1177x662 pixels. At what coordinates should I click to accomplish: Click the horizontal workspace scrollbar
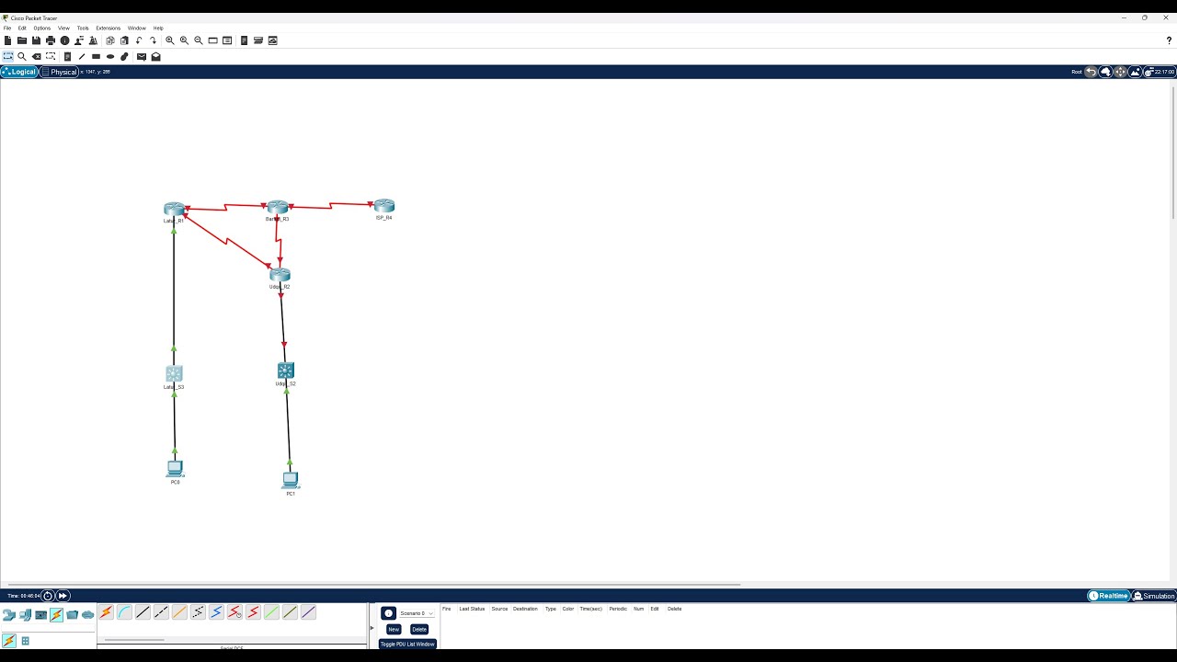[x=373, y=584]
